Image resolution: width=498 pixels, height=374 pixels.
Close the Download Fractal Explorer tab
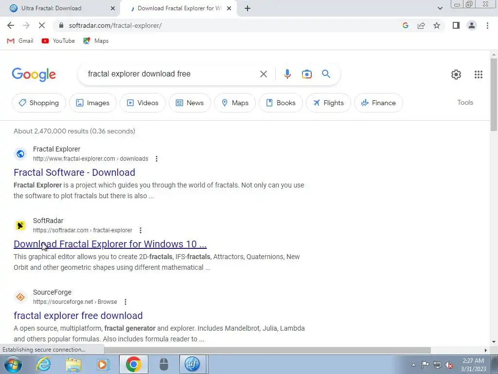(x=229, y=8)
